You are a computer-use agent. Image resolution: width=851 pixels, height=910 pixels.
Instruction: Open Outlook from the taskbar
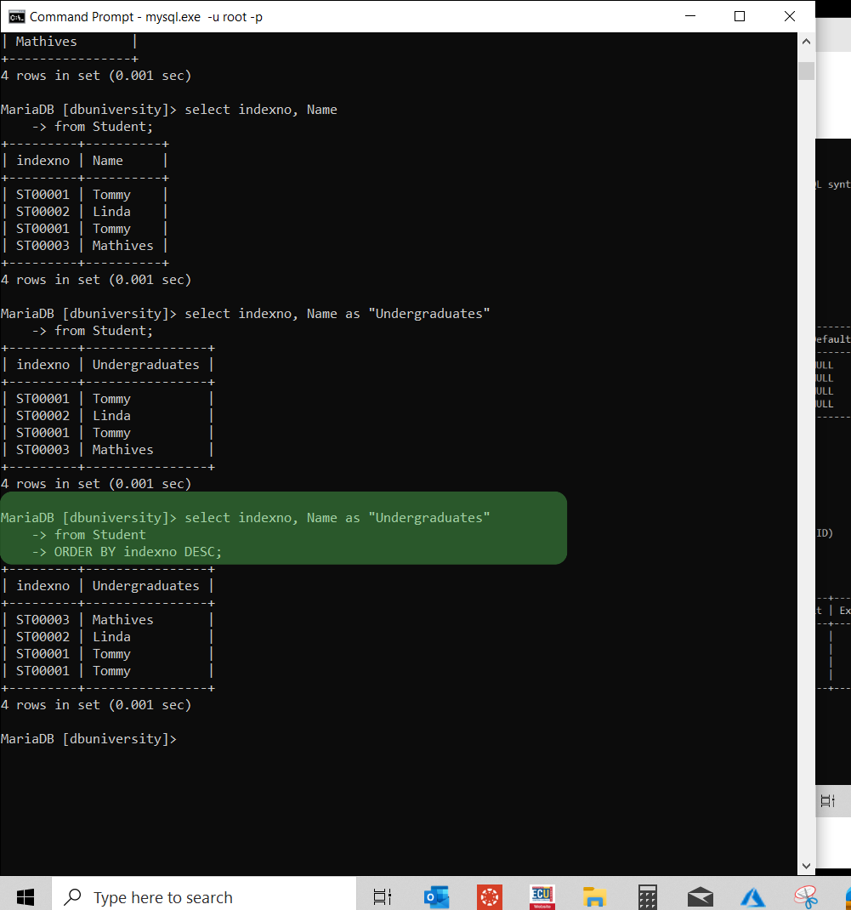436,895
